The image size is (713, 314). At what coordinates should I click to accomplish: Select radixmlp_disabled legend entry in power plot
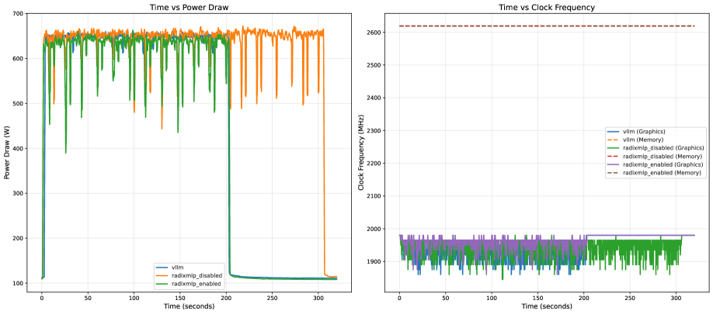pos(188,275)
